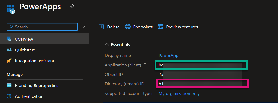278x103 pixels.
Task: Click the Endpoints globe icon
Action: coord(128,27)
